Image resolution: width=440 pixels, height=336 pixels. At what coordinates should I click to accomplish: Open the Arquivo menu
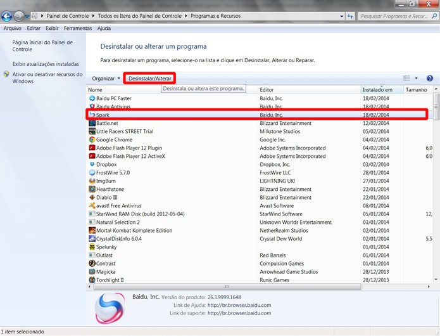click(x=13, y=29)
